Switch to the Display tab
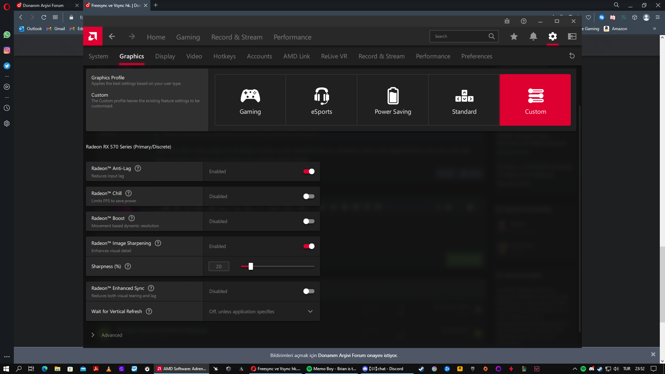 coord(165,56)
